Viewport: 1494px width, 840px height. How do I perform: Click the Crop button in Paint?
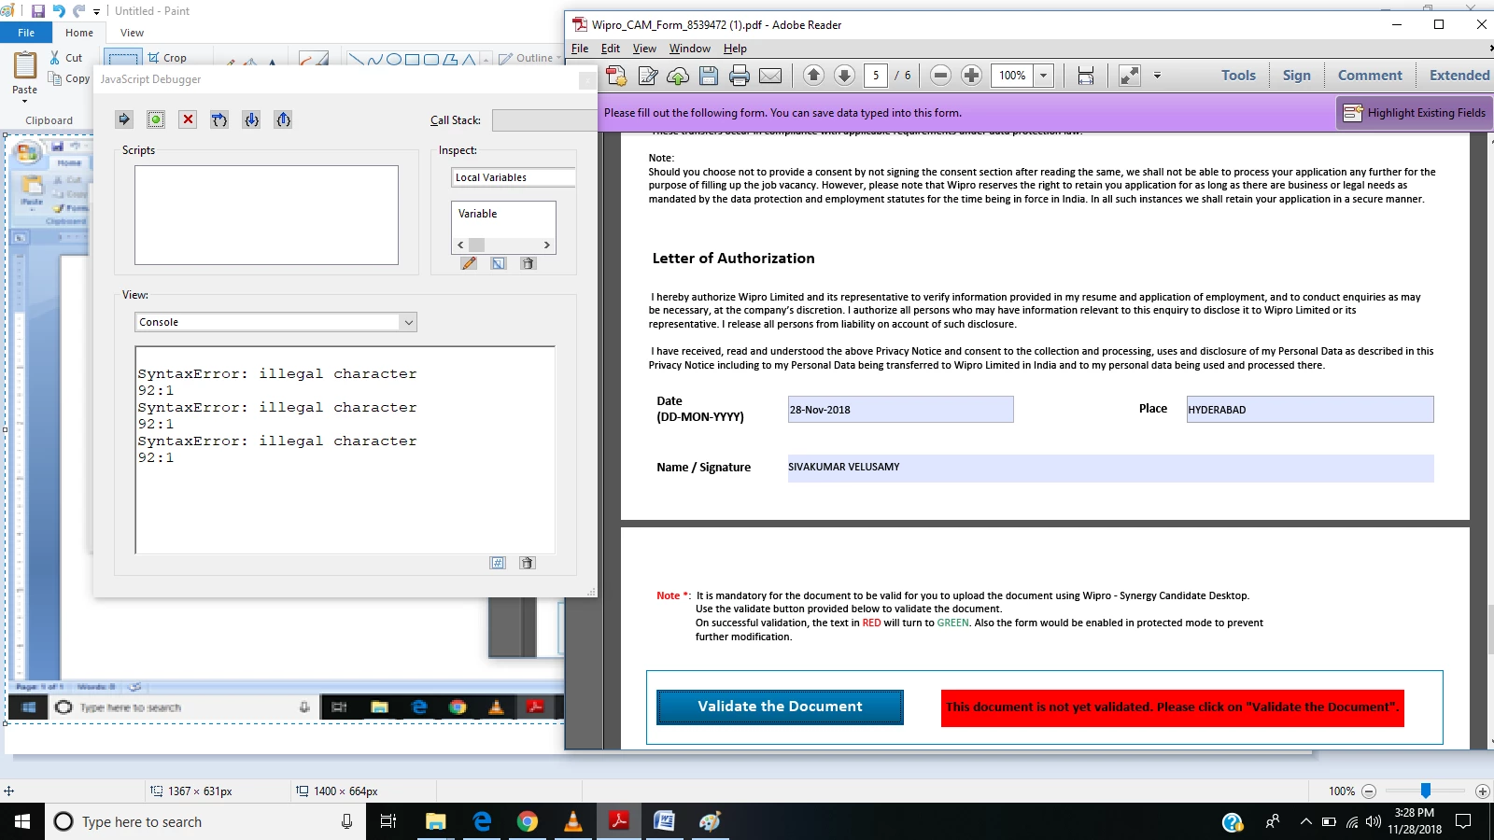[167, 58]
